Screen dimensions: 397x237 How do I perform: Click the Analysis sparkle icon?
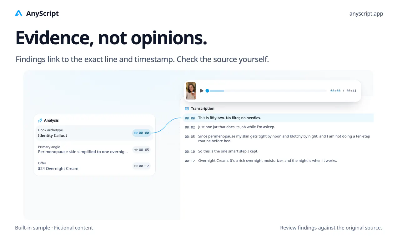point(40,120)
